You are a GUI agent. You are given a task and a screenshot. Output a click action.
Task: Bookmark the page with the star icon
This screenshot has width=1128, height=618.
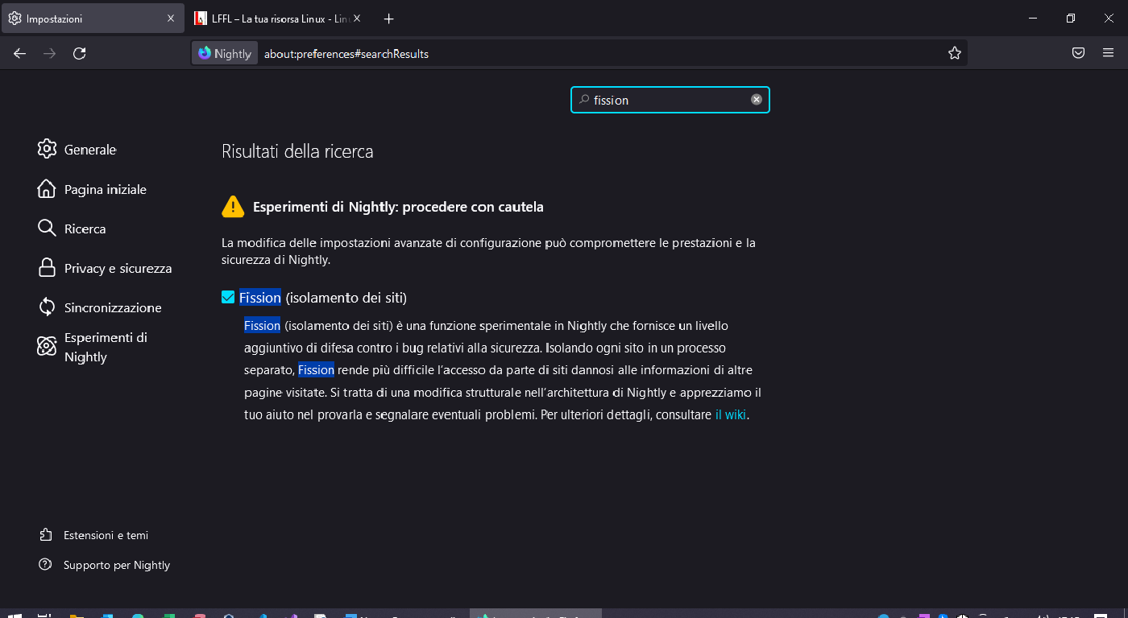point(954,52)
